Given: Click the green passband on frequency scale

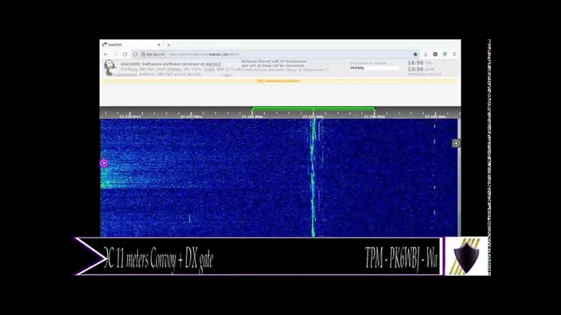Looking at the screenshot, I should (313, 109).
